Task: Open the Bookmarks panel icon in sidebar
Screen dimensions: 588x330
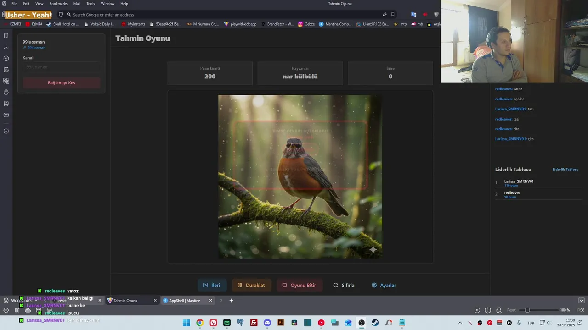Action: [x=6, y=36]
